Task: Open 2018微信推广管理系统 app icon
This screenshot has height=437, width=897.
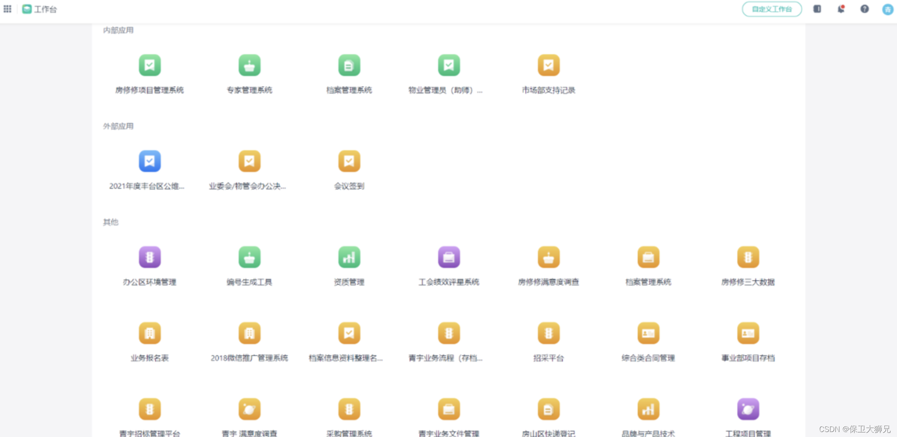Action: [x=249, y=333]
